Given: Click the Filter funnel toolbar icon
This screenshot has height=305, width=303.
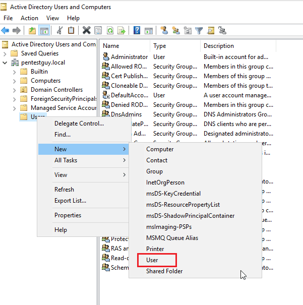Looking at the screenshot, I should pyautogui.click(x=199, y=31).
